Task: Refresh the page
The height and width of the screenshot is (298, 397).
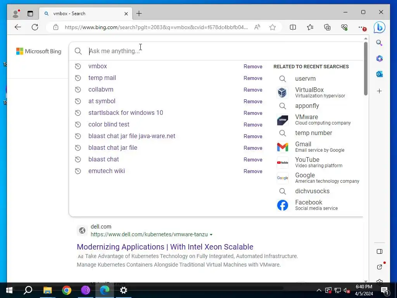Action: [x=35, y=27]
